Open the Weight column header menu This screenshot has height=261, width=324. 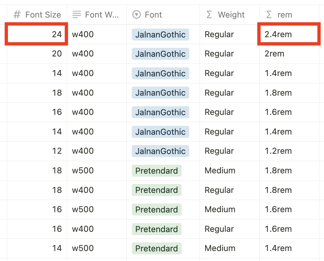(230, 15)
